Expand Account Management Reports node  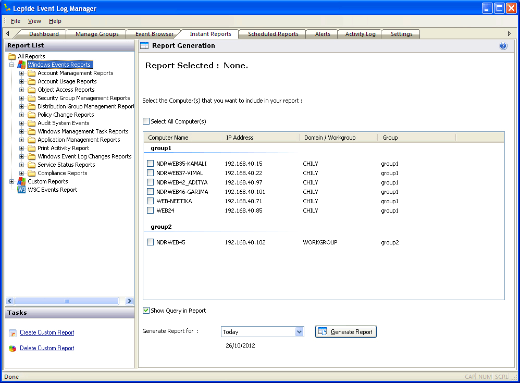coord(21,73)
